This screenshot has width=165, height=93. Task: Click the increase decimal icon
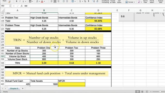94,1
